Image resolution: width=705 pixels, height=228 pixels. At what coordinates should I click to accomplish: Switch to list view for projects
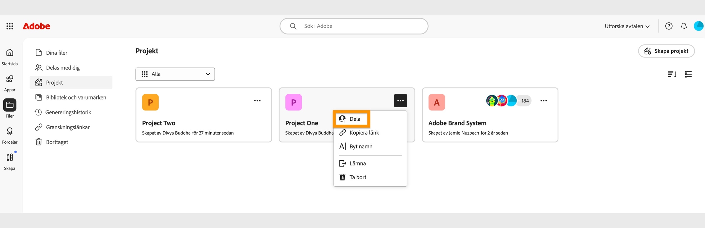688,74
